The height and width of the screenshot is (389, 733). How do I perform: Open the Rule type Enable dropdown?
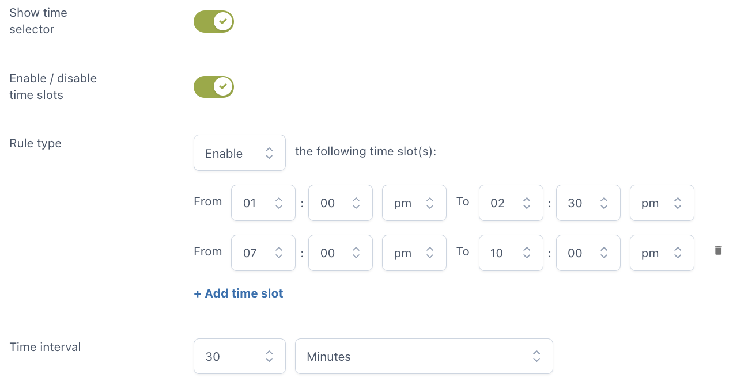(x=240, y=153)
